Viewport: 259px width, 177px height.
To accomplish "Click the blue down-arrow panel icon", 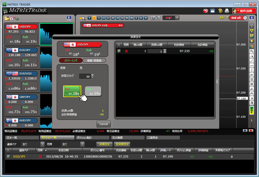I will [245, 131].
